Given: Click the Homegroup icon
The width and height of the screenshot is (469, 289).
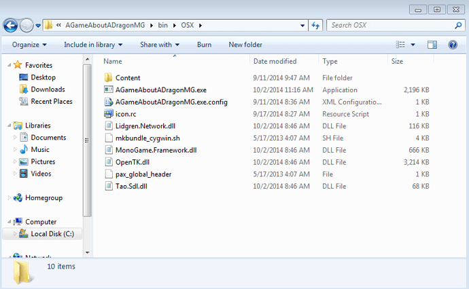Looking at the screenshot, I should tap(18, 197).
